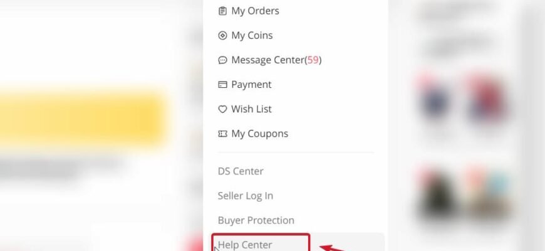
Task: Open the Buyer Protection link
Action: tap(256, 220)
